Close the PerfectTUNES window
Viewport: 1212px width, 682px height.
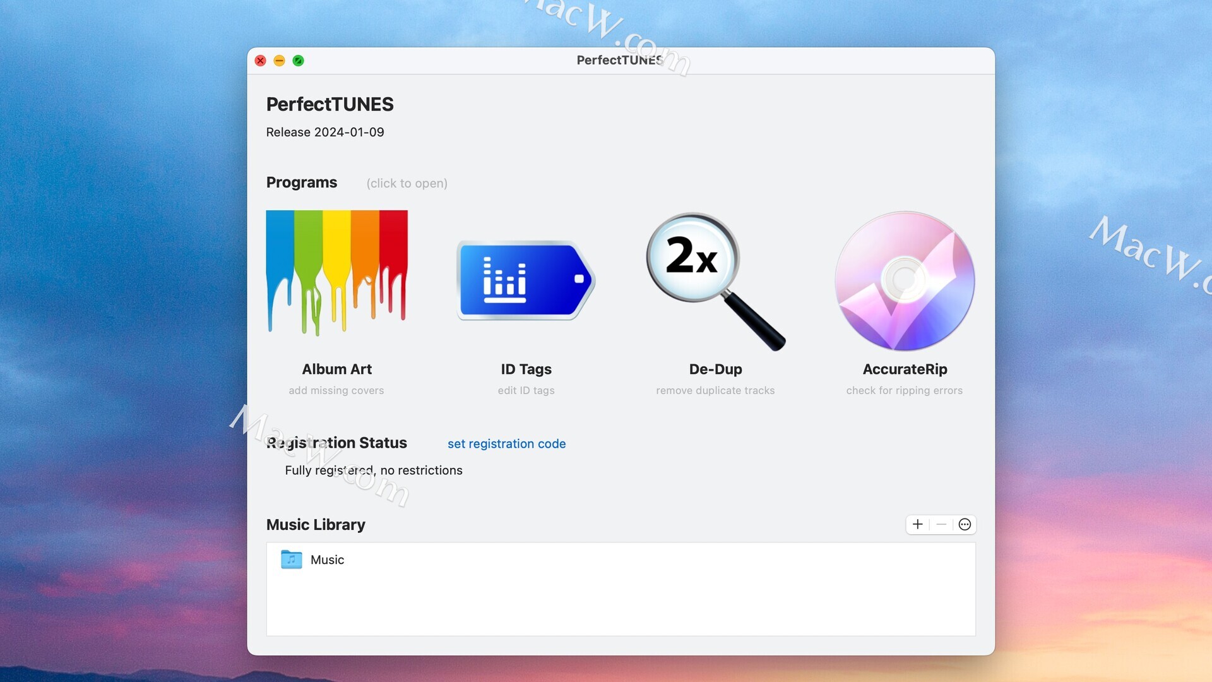click(261, 61)
